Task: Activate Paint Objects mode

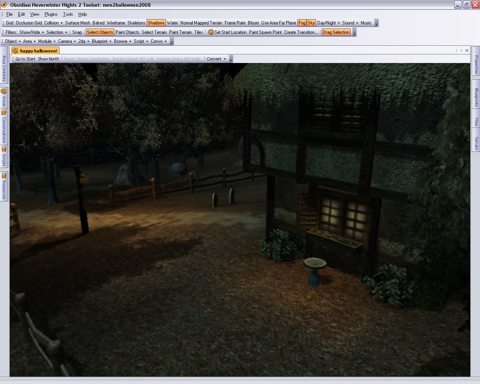Action: 127,32
